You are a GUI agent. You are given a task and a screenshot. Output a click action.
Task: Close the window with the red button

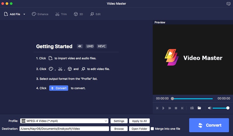pos(3,3)
